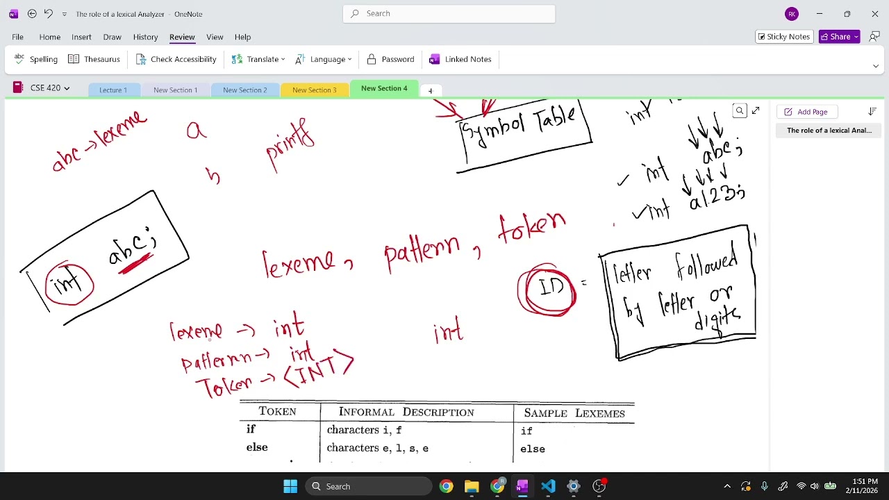Expand page to full view arrow icon
This screenshot has width=889, height=500.
[756, 111]
